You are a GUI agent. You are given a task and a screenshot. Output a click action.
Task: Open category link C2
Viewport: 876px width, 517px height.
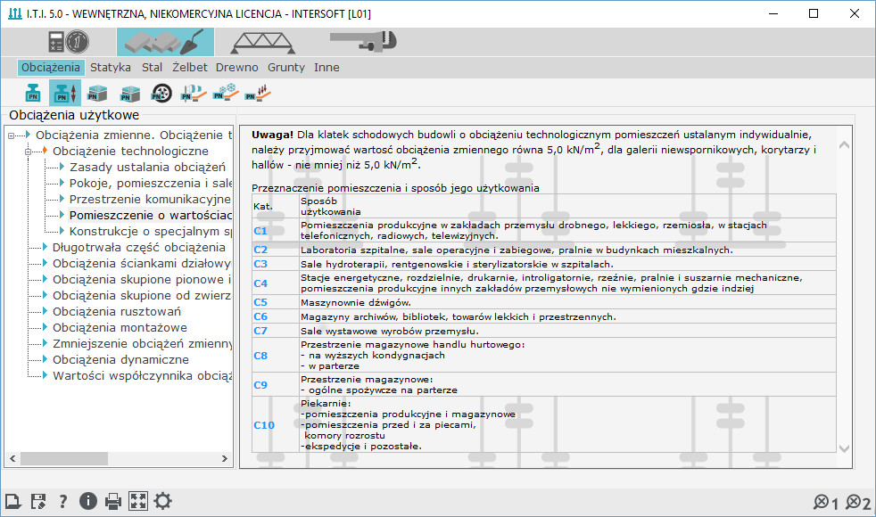pos(260,250)
